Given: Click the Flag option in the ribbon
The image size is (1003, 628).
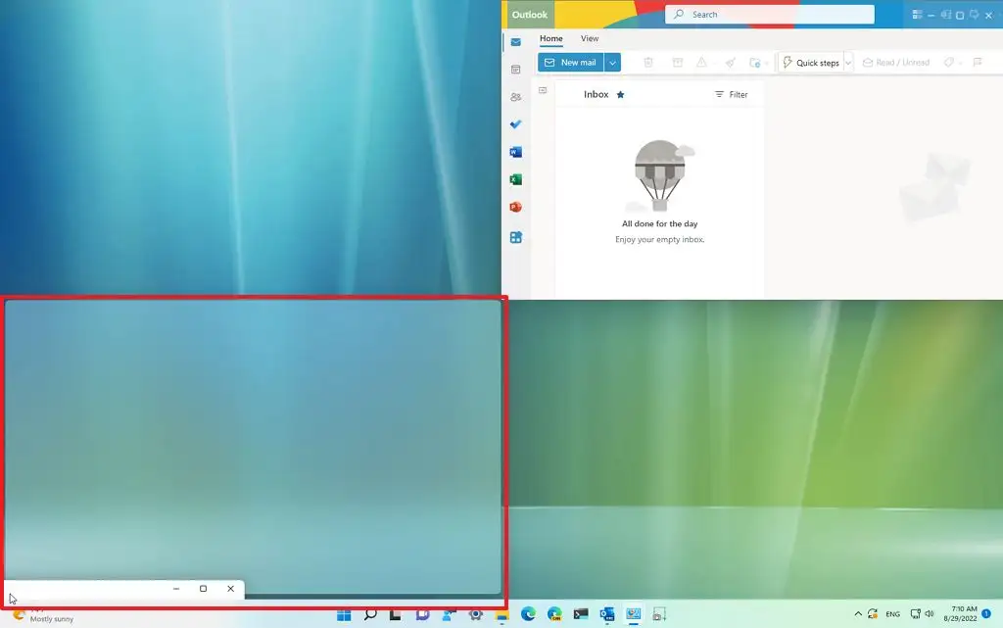Looking at the screenshot, I should 976,62.
